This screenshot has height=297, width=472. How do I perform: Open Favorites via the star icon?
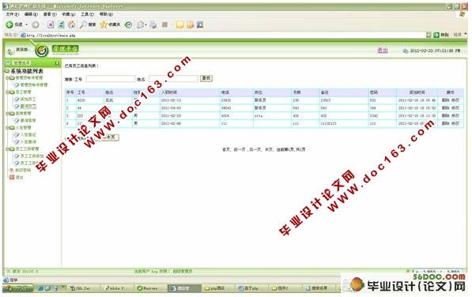[x=104, y=24]
